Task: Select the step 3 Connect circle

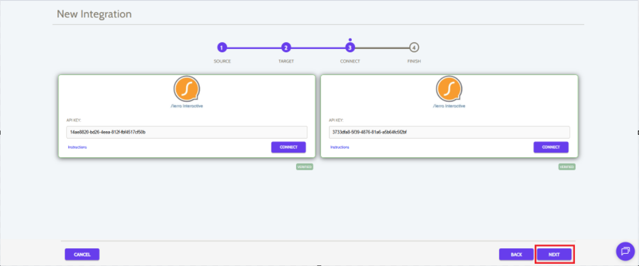Action: click(x=350, y=48)
